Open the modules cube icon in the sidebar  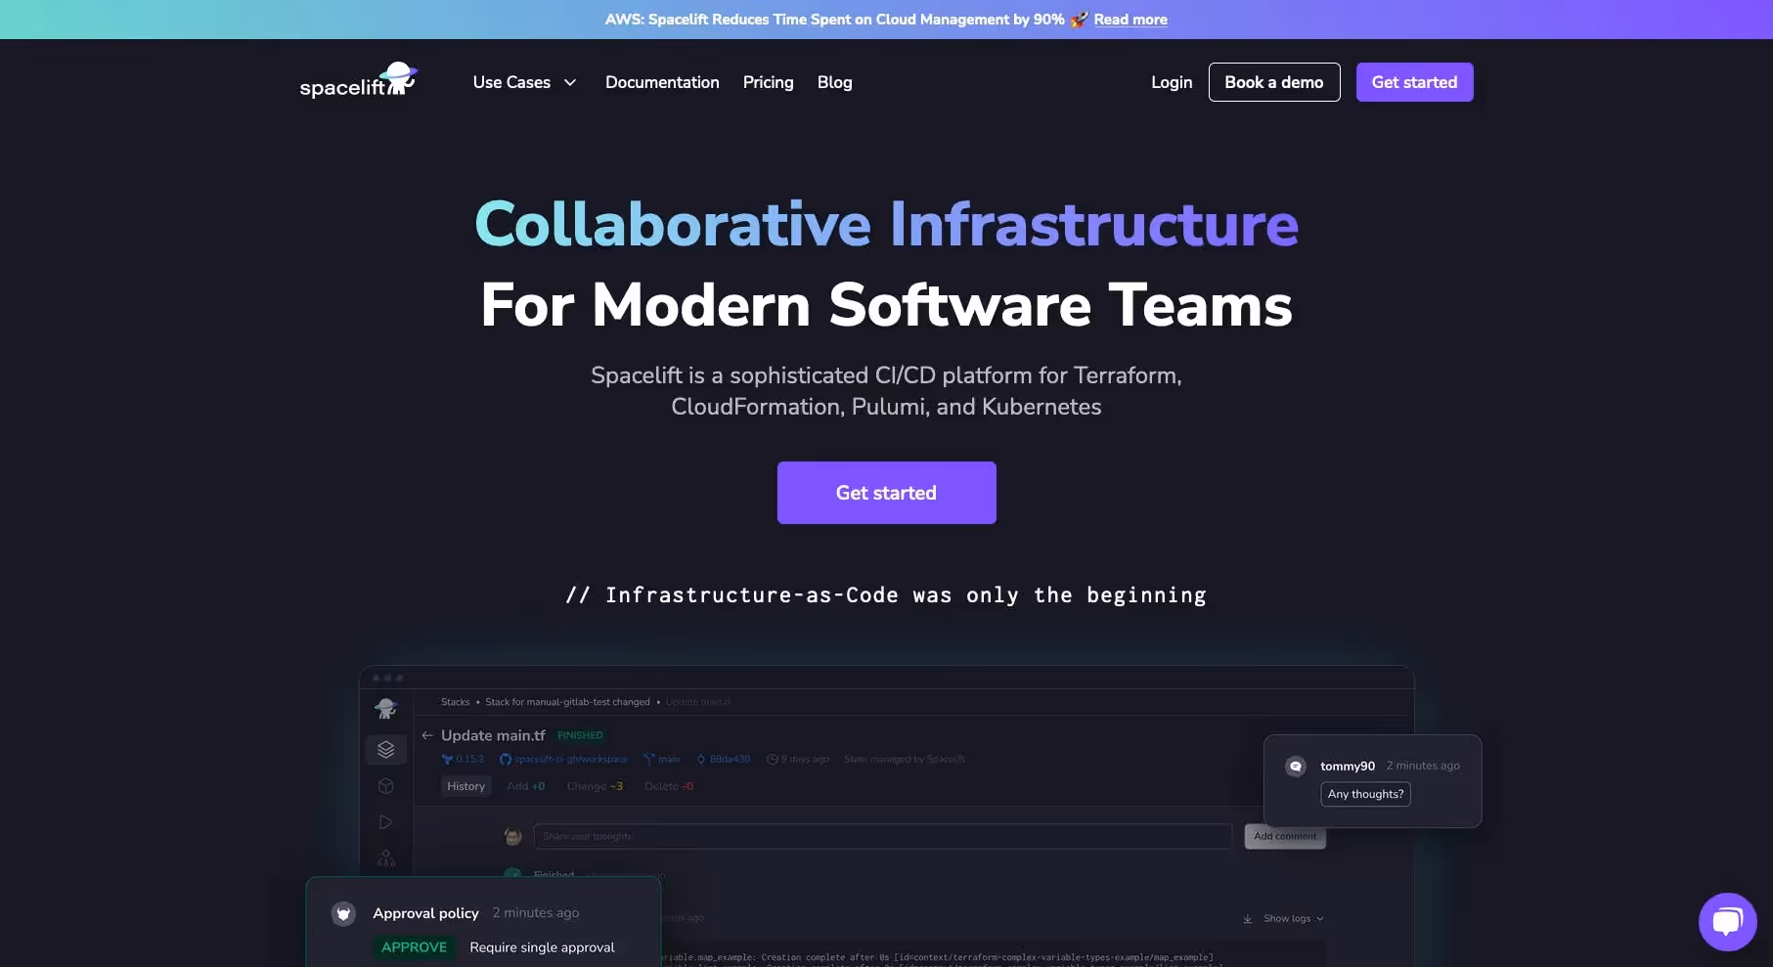click(x=385, y=785)
